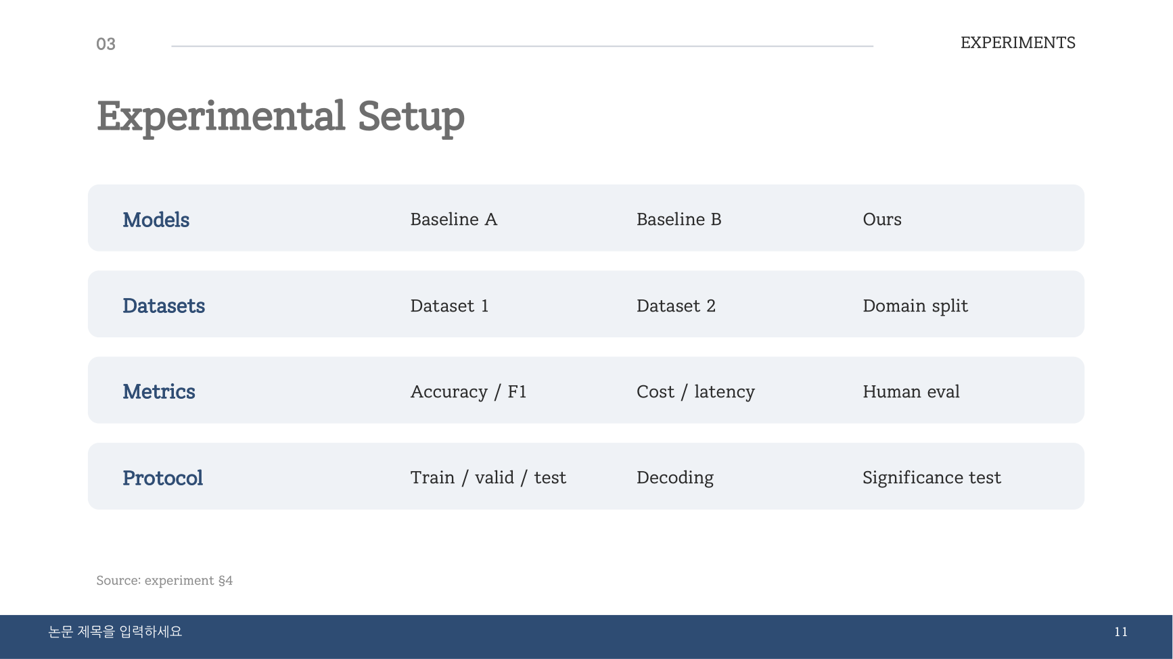Screen dimensions: 1173x659
Task: Click the Metrics row heading
Action: [x=158, y=391]
